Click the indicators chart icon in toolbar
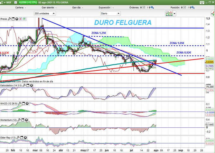215x153 pixels. pos(169,13)
